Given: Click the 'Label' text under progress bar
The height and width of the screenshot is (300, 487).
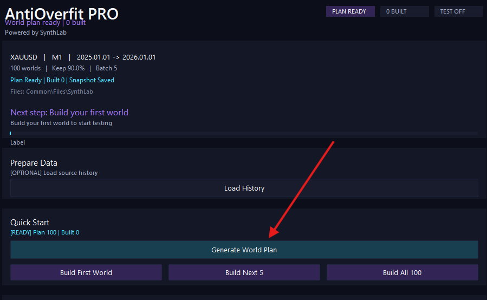Looking at the screenshot, I should 17,142.
